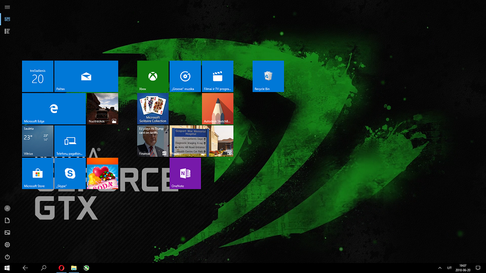Open Settings from the gear icon

pyautogui.click(x=7, y=245)
